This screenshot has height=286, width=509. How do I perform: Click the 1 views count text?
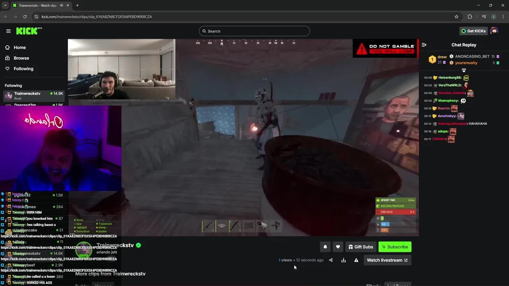click(285, 260)
